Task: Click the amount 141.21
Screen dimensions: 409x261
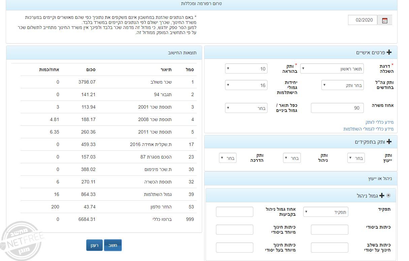Action: [88, 94]
